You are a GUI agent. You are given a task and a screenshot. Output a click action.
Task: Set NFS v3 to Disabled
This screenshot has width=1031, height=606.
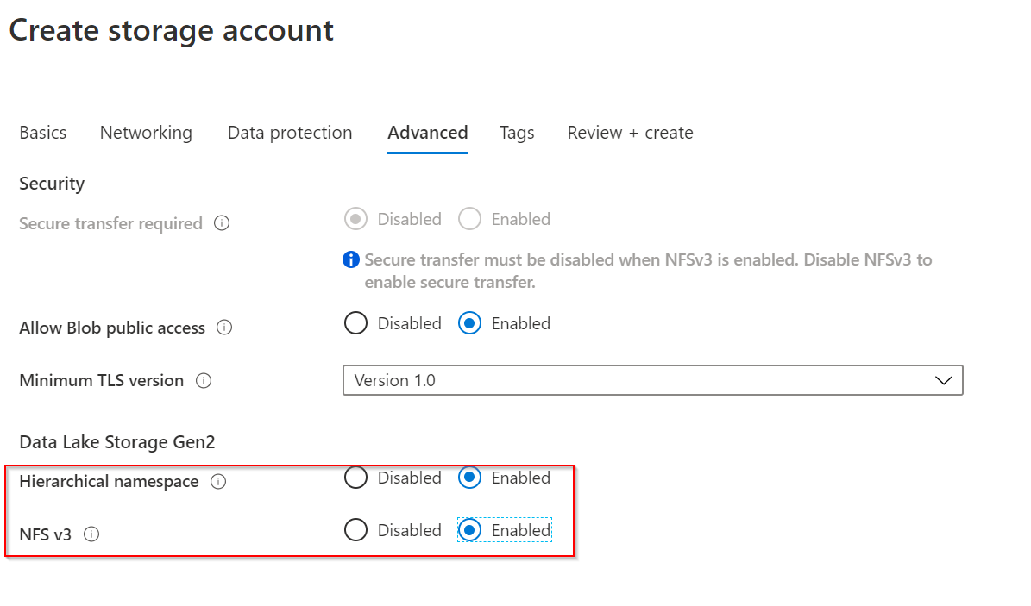tap(355, 530)
